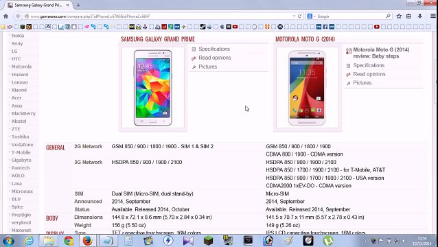Click the volume speaker icon in system tray
The width and height of the screenshot is (438, 247).
tap(404, 241)
